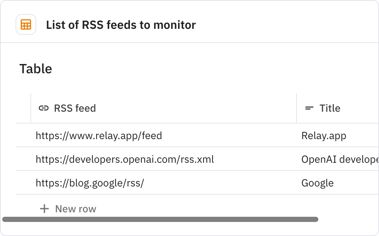This screenshot has width=379, height=236.
Task: Click the divider between RSS feed and Title columns
Action: click(x=296, y=108)
